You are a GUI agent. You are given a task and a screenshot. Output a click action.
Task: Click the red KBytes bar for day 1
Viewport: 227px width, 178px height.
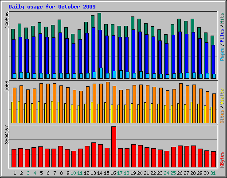tap(14, 158)
